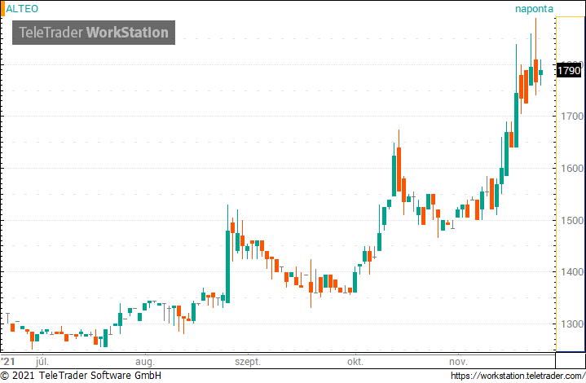Click the nov. month label

(x=458, y=362)
